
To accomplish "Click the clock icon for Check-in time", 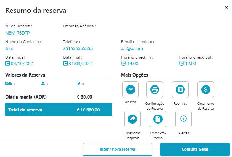I will tap(123, 63).
